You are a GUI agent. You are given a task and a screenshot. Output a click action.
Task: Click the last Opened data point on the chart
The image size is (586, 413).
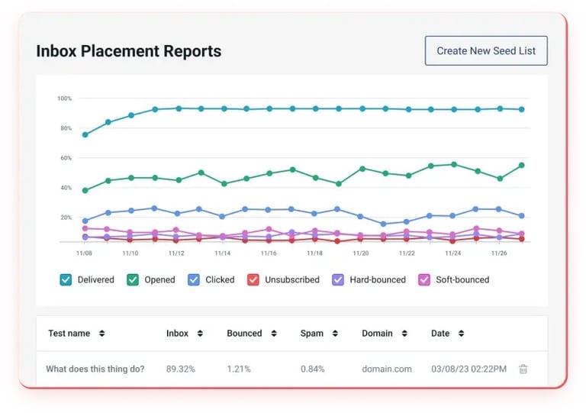tap(522, 165)
